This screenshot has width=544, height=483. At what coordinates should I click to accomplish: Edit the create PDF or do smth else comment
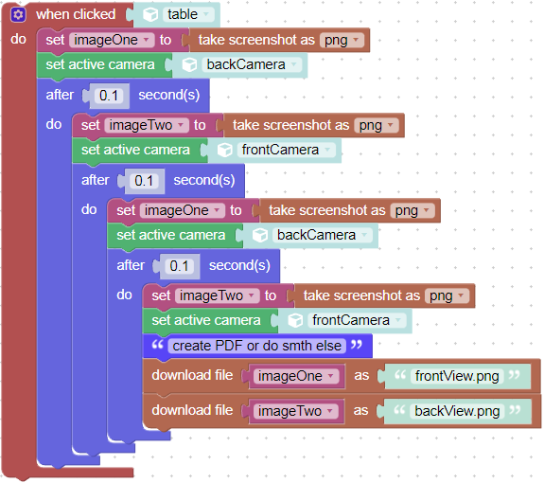click(256, 346)
